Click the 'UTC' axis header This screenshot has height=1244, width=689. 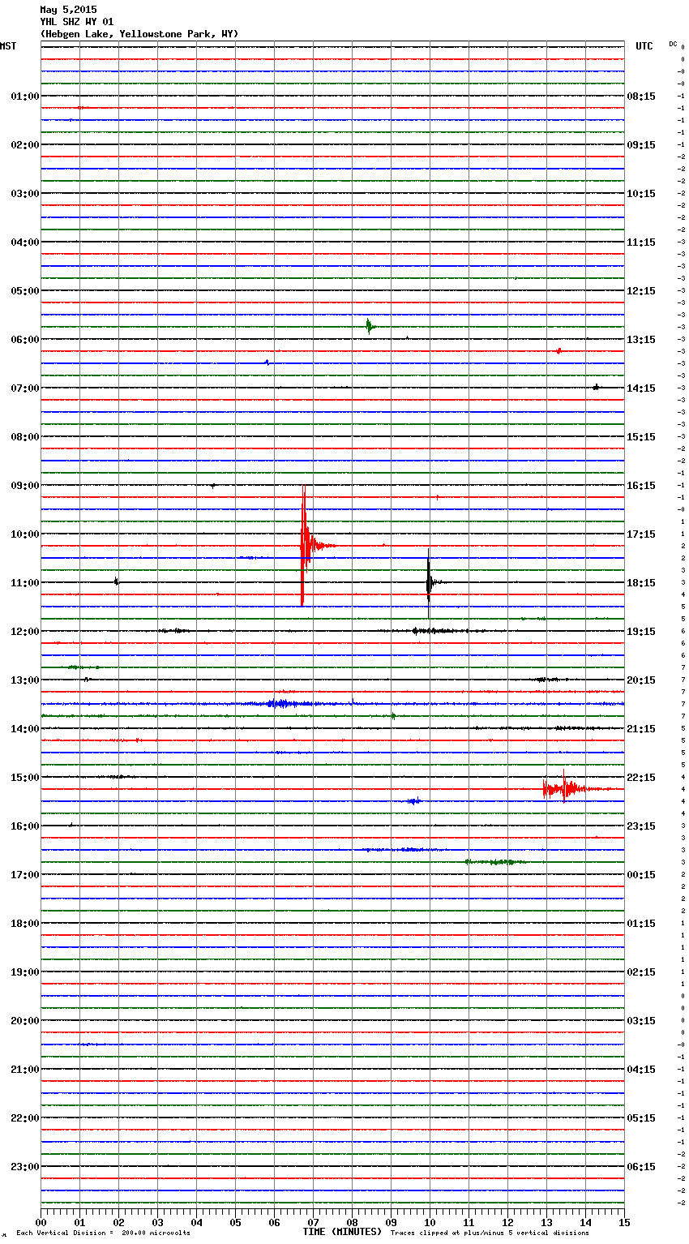644,46
